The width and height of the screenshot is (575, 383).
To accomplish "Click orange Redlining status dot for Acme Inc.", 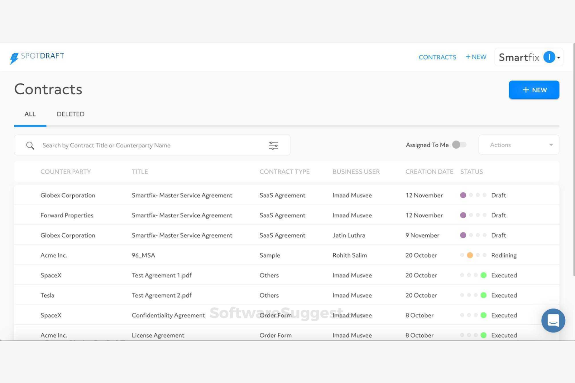I will [470, 255].
